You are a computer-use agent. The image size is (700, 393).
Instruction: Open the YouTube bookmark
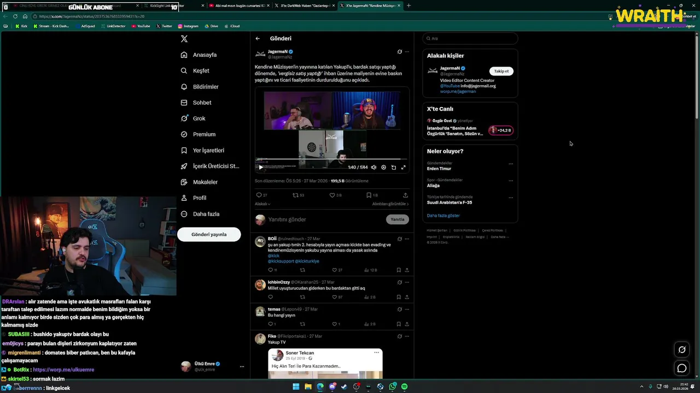coord(141,26)
